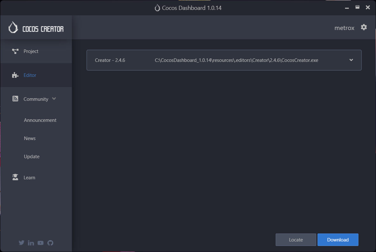Open the metrox account menu
The width and height of the screenshot is (376, 252).
click(x=344, y=28)
